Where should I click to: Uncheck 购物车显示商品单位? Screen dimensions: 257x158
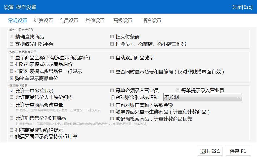12,78
